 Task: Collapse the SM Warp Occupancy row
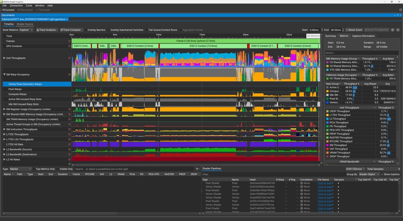coord(4,74)
